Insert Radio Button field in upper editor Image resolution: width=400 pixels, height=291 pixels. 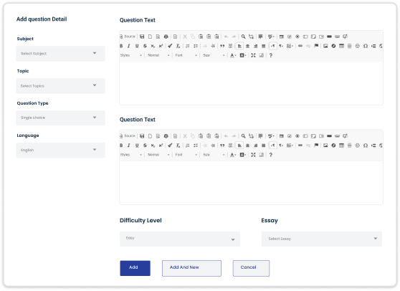point(297,37)
